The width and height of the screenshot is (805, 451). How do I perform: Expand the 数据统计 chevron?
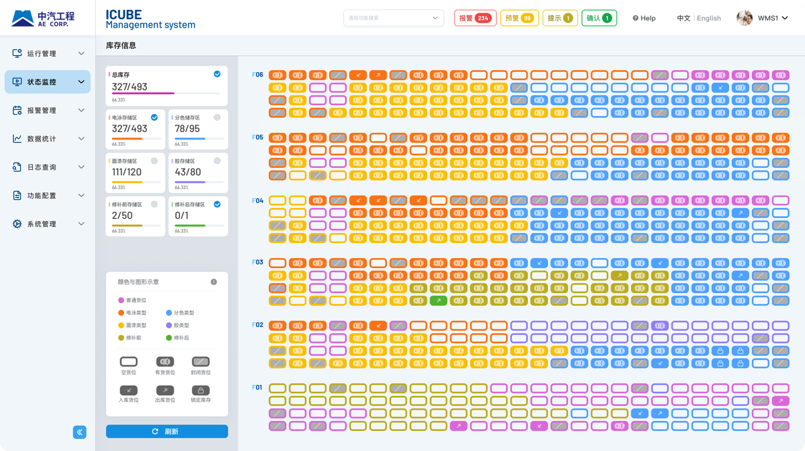tap(81, 138)
